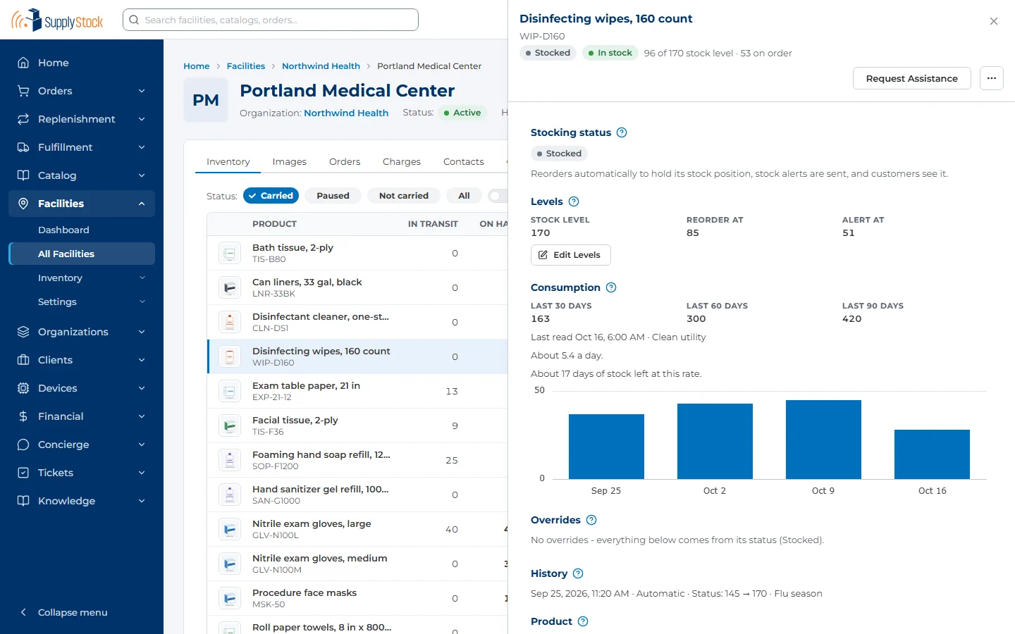
Task: Click the Overrides help icon
Action: [x=591, y=520]
